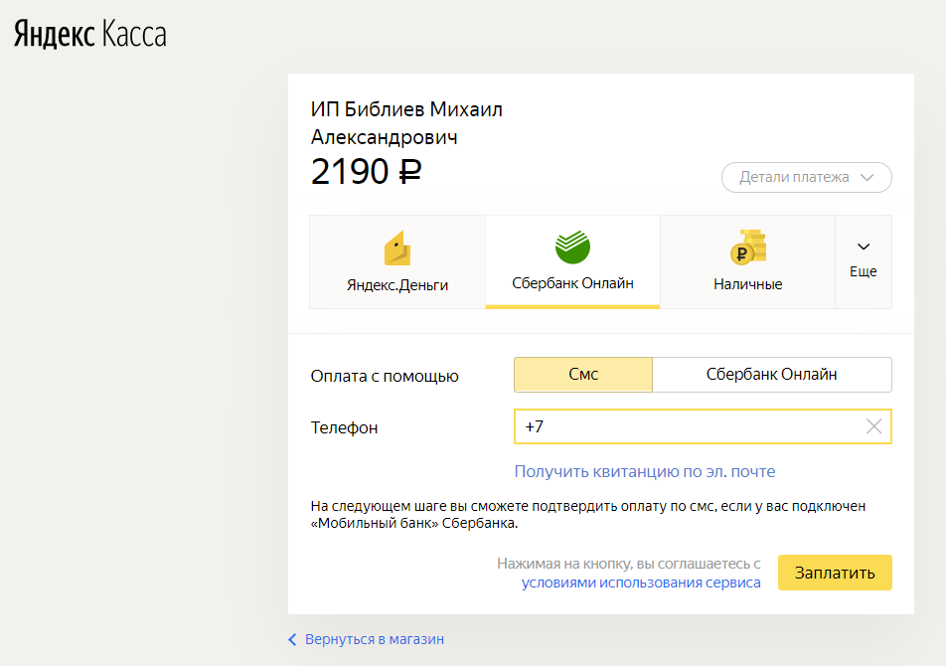
Task: Click the Яндекс Касса logo
Action: tap(89, 34)
